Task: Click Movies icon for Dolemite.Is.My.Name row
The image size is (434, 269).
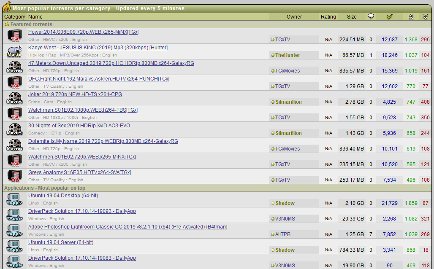Action: (14, 145)
